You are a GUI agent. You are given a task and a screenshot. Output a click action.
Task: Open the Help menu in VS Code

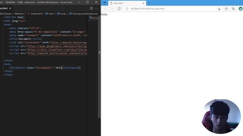pos(20,2)
